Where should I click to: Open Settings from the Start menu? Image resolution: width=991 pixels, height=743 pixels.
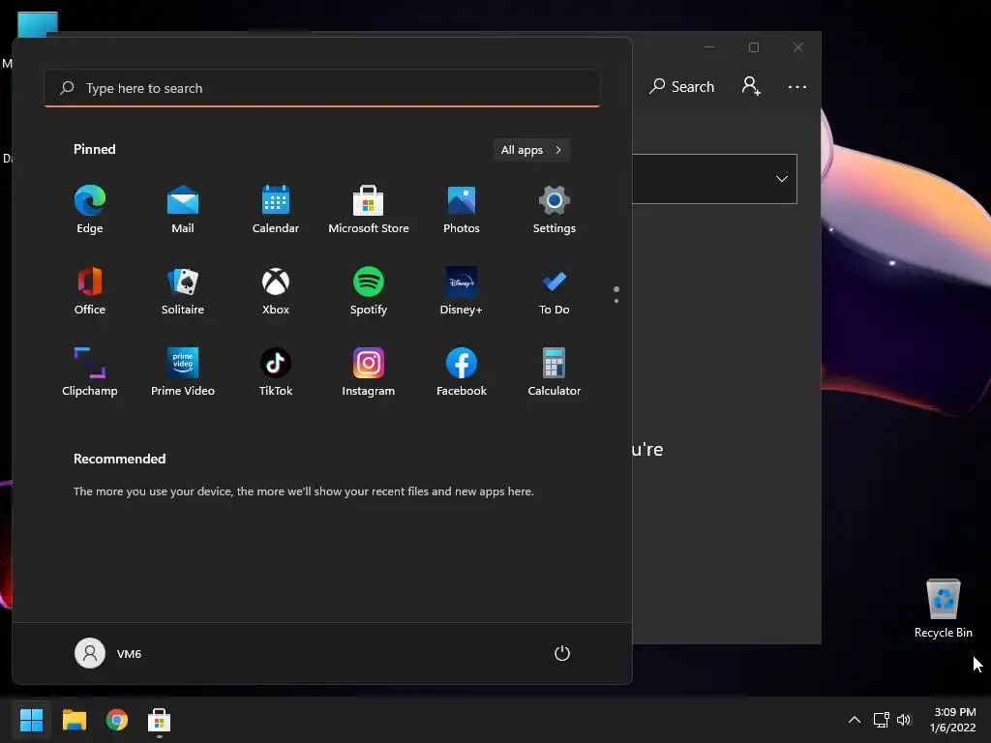coord(555,210)
